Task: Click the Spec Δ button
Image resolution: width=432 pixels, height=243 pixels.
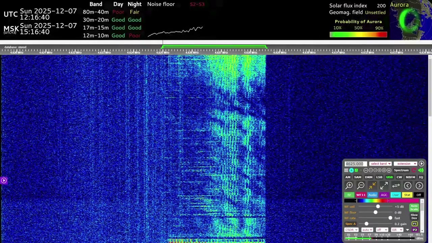Action: [x=350, y=224]
